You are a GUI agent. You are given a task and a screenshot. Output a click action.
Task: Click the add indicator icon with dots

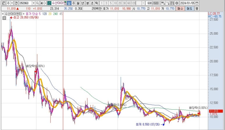coord(163,3)
